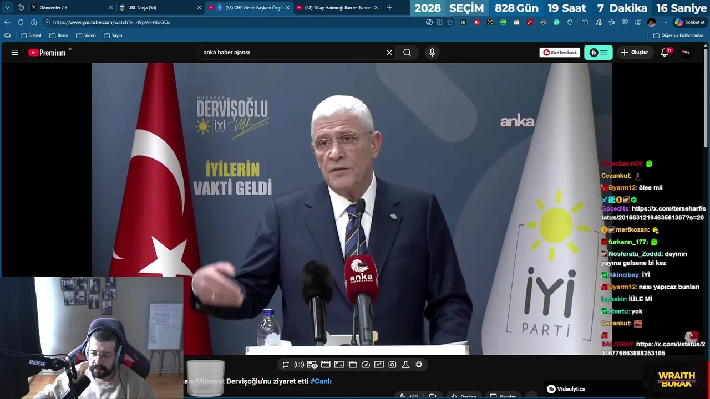This screenshot has height=399, width=710.
Task: Open the workspaces icon beside the tab bar
Action: click(x=21, y=8)
